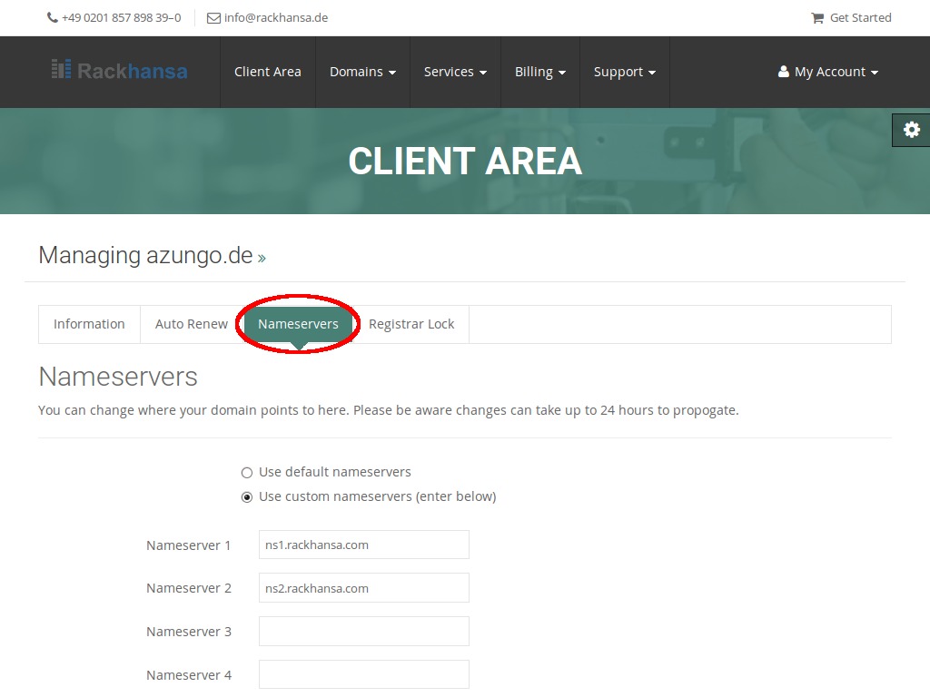The height and width of the screenshot is (697, 930).
Task: Click the envelope email icon
Action: coord(213,18)
